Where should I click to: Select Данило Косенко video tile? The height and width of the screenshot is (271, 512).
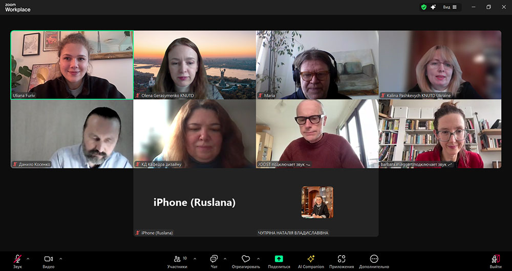pos(72,134)
